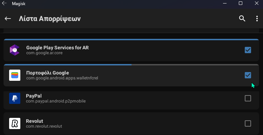This screenshot has height=135, width=263.
Task: Uncheck Google Play Services for AR checkbox
Action: point(248,50)
